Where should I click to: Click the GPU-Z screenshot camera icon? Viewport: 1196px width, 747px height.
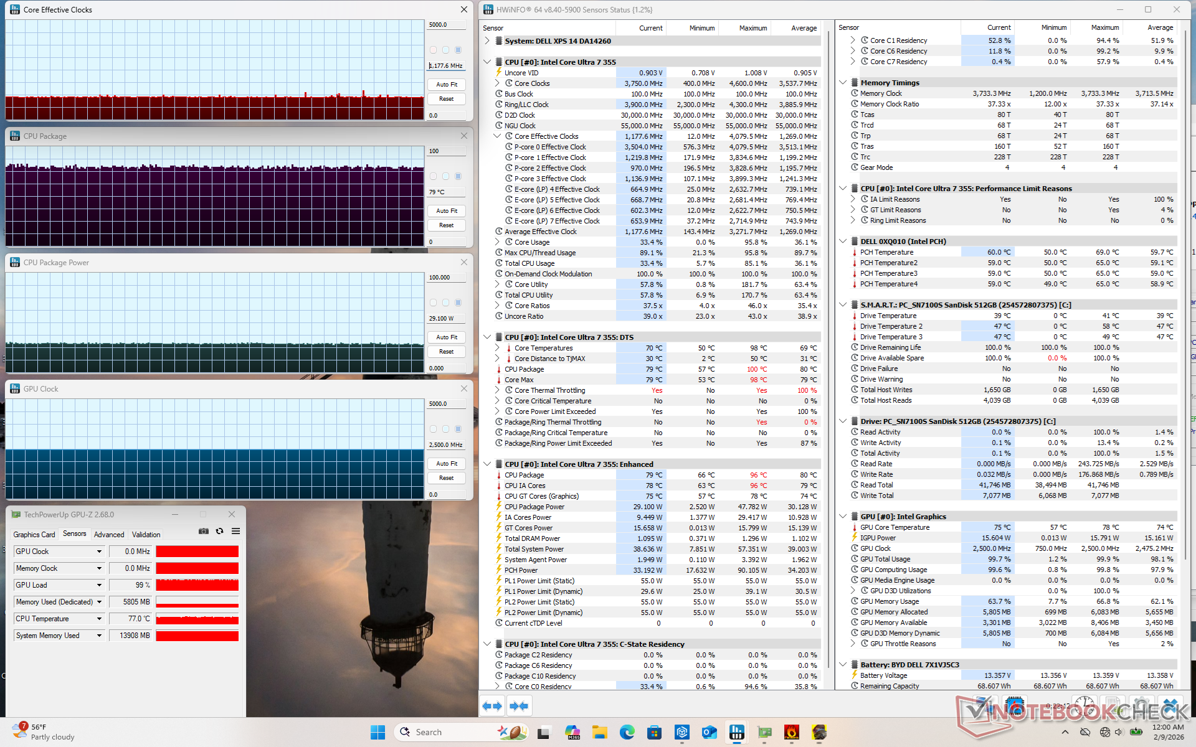204,531
